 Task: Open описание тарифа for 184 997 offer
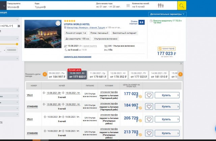tap(109, 103)
